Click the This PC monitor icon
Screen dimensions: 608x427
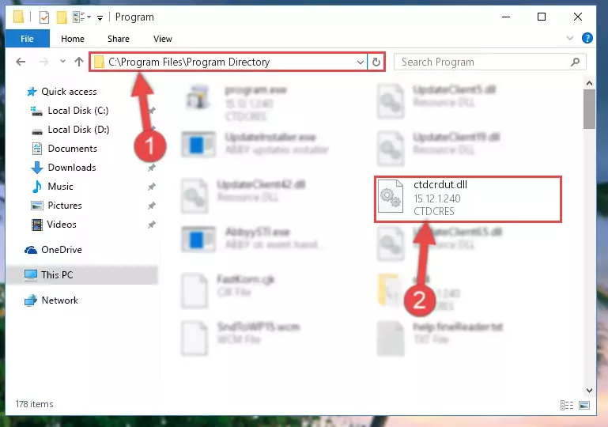click(x=31, y=275)
